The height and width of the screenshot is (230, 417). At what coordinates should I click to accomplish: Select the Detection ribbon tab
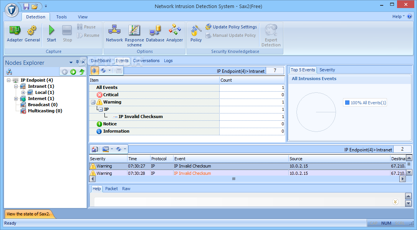(36, 17)
